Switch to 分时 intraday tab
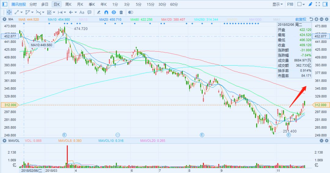 point(33,4)
